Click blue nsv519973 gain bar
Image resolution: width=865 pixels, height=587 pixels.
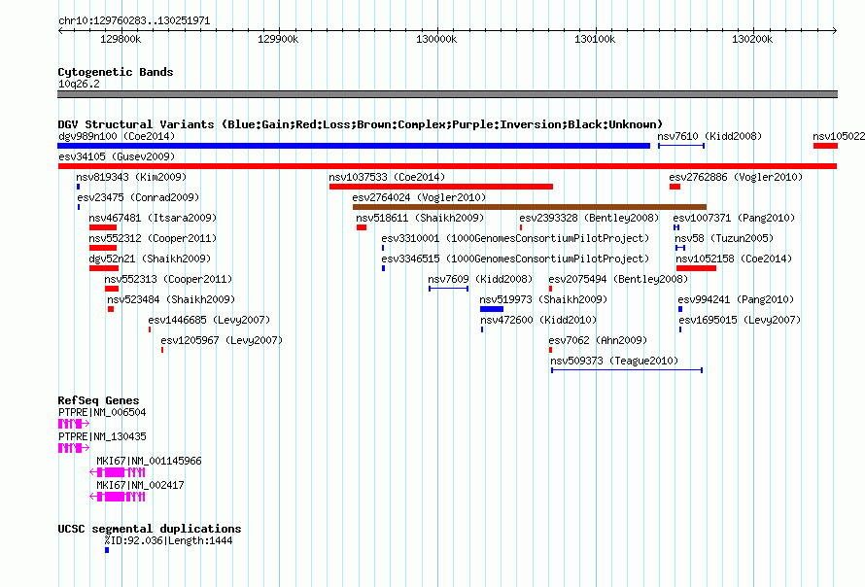[492, 309]
